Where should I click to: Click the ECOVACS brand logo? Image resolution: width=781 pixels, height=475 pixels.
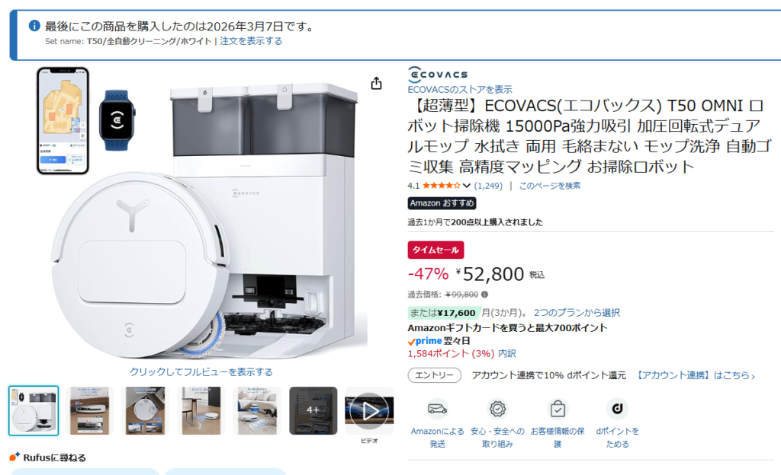(437, 75)
